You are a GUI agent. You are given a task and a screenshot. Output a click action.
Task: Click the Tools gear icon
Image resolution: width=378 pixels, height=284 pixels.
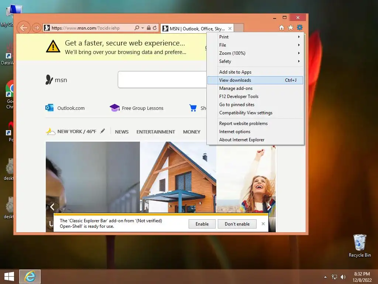[x=300, y=27]
